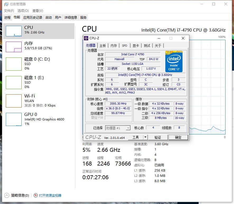The height and width of the screenshot is (204, 234).
Task: Click the 正常运行时间 value 0:07:27:06
Action: 95,177
